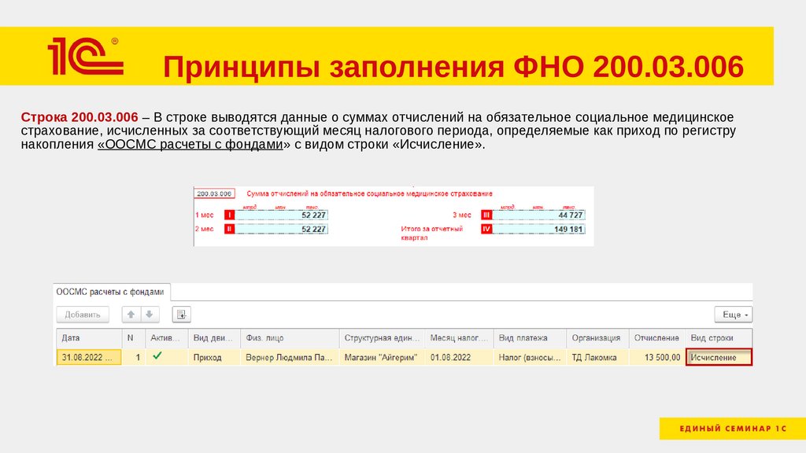Viewport: 806px width, 453px height.
Task: Click the Налог (взносы... payment type cell
Action: click(x=530, y=357)
